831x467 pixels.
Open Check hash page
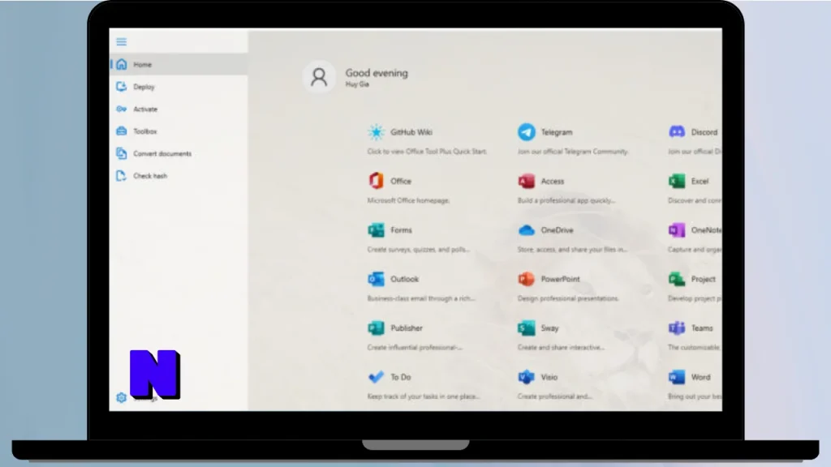[179, 175]
